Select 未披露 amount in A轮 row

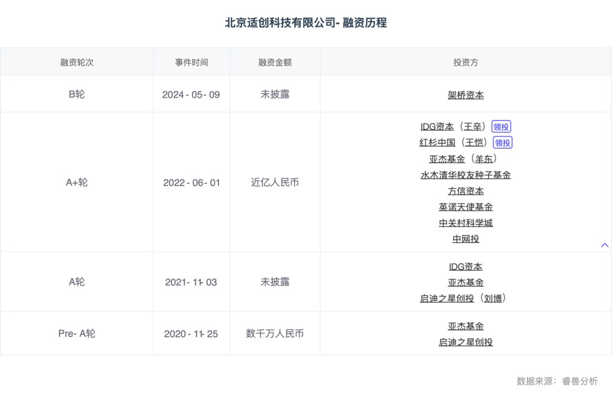275,282
